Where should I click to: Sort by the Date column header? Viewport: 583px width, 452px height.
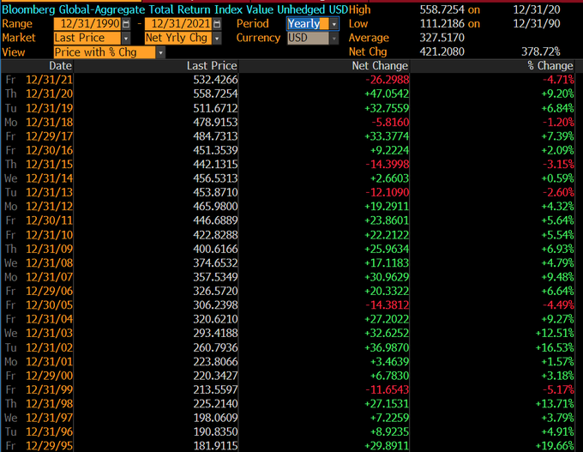[x=60, y=66]
